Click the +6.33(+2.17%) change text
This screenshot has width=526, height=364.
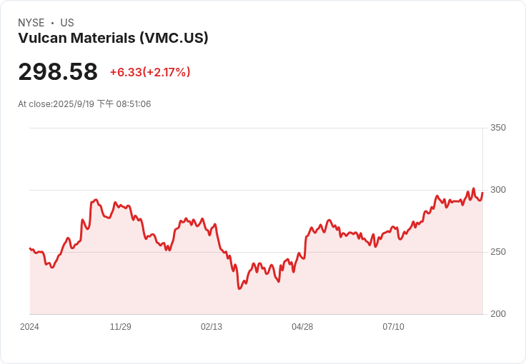tap(150, 72)
